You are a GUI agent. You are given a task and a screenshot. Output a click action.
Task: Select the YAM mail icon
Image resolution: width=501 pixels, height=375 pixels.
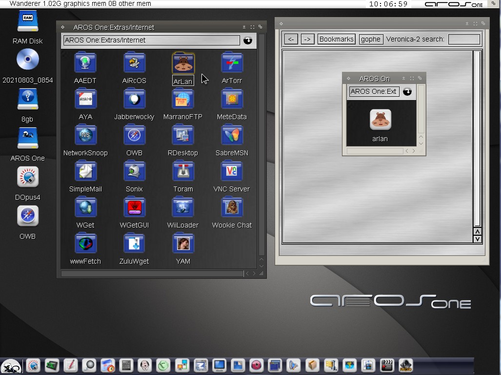tap(183, 244)
